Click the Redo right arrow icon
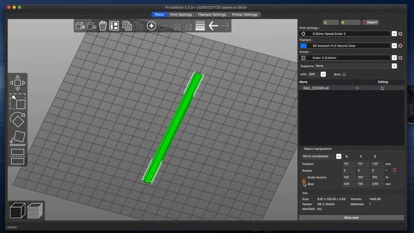Screen dimensions: 414x233 pyautogui.click(x=224, y=26)
